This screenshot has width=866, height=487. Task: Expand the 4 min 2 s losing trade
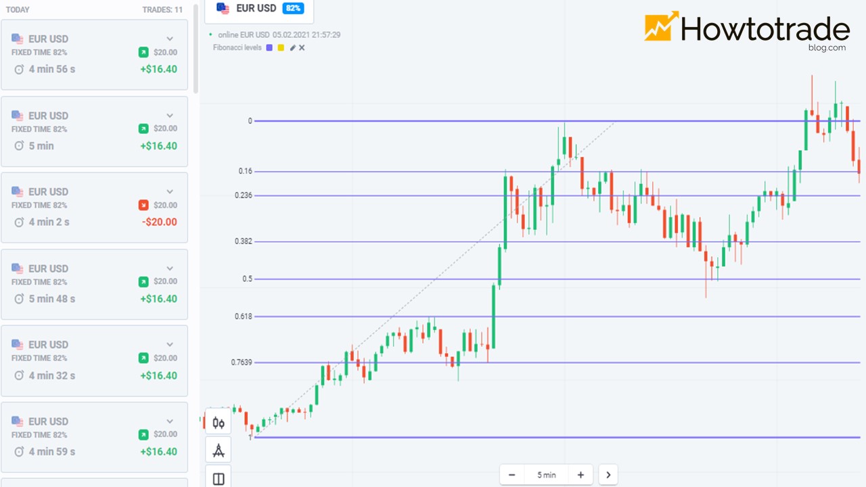[x=170, y=192]
